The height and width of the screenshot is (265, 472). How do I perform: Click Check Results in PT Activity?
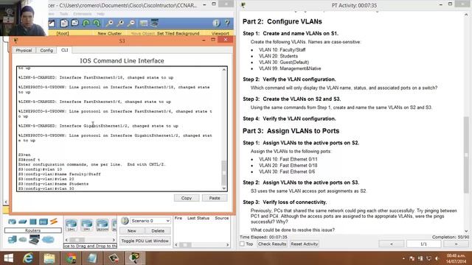pos(272,244)
